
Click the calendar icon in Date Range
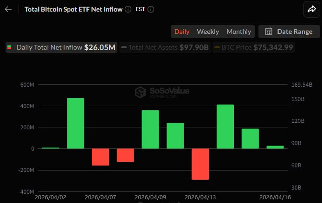tap(268, 32)
